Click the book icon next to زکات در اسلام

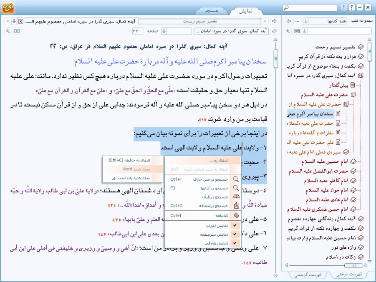pyautogui.click(x=361, y=257)
